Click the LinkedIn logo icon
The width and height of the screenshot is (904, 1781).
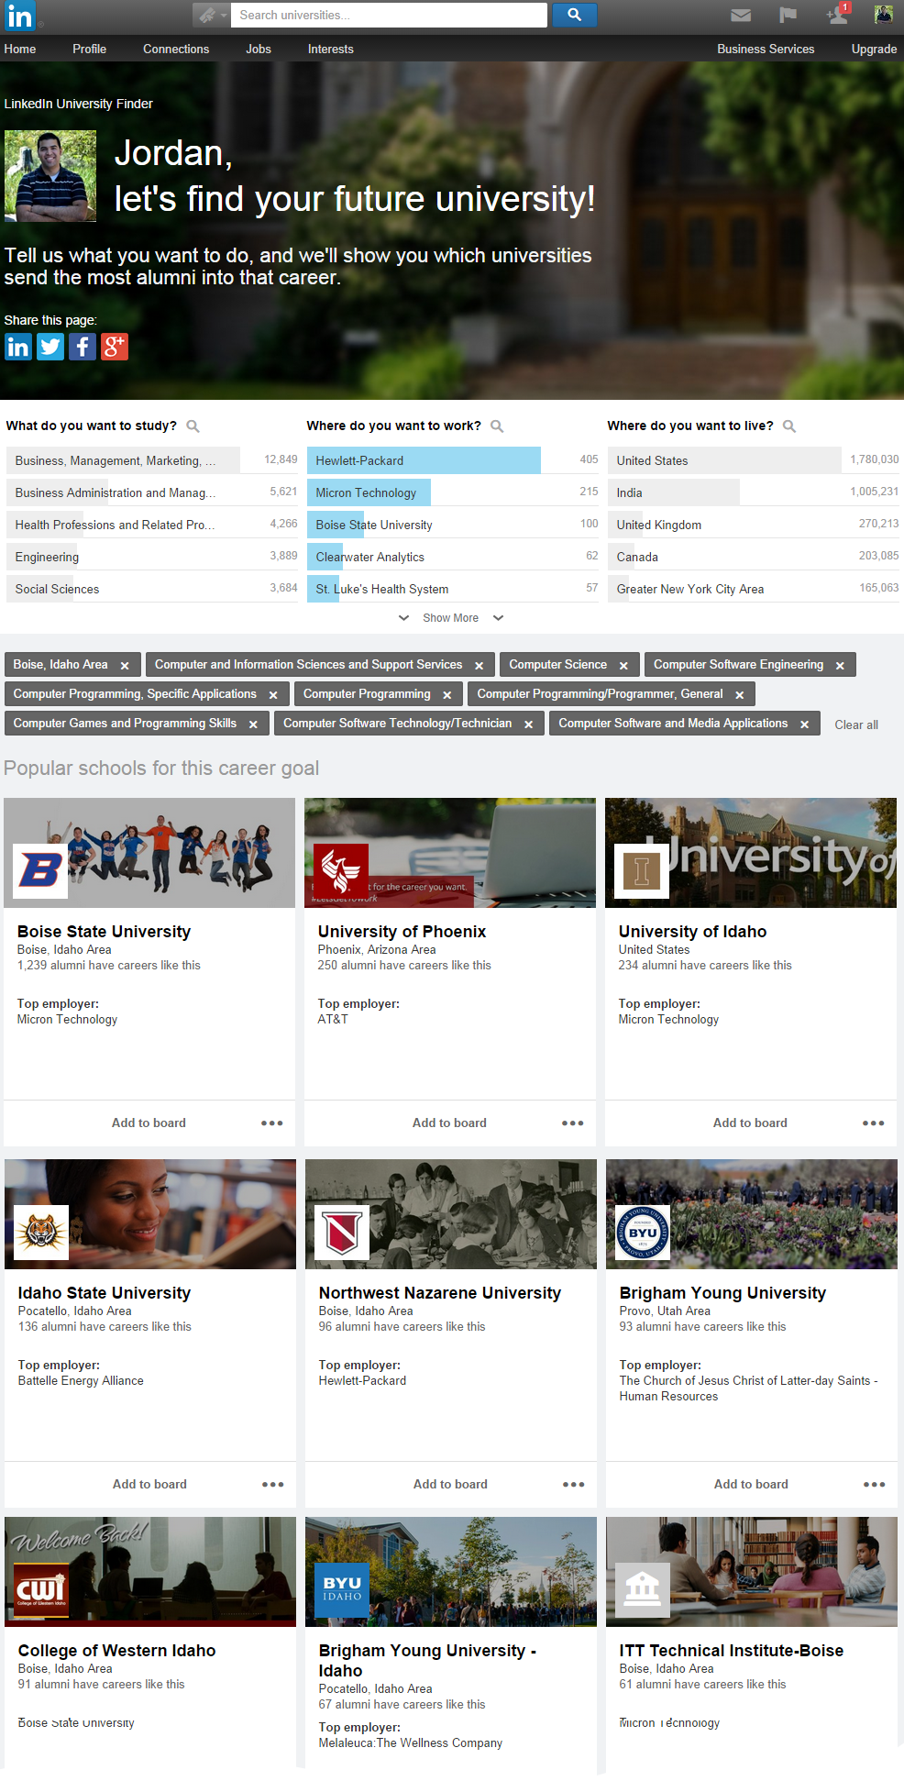pos(18,16)
